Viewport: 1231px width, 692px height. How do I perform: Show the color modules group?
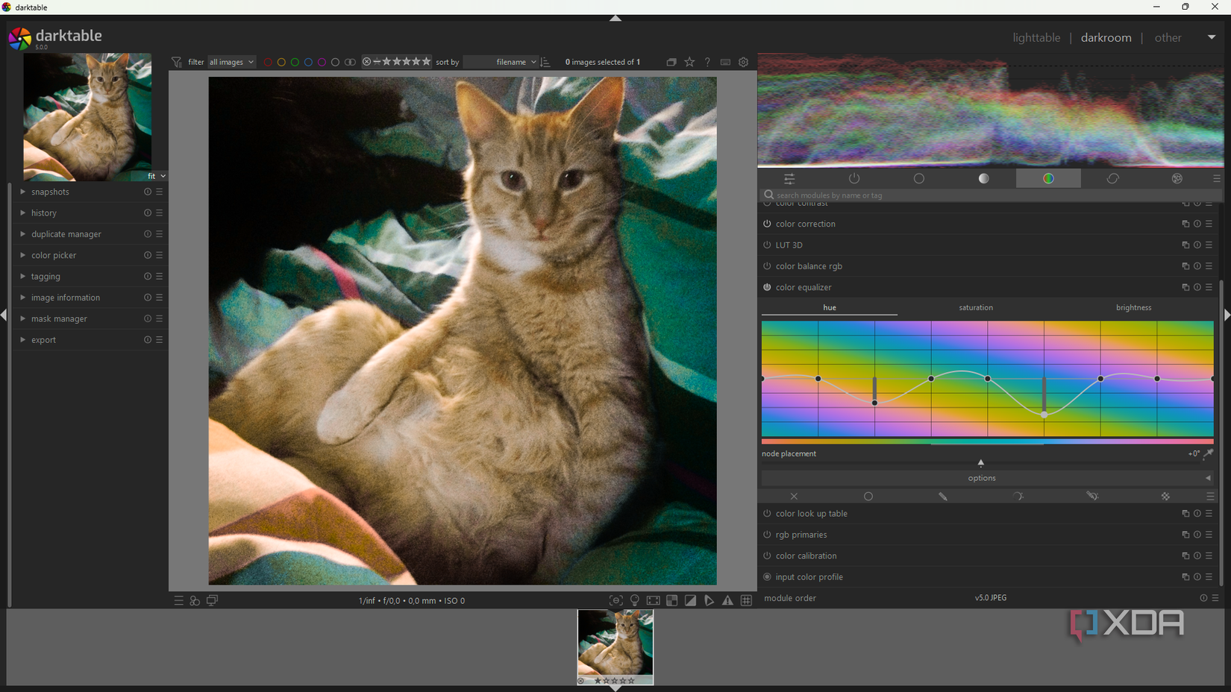click(x=1048, y=179)
